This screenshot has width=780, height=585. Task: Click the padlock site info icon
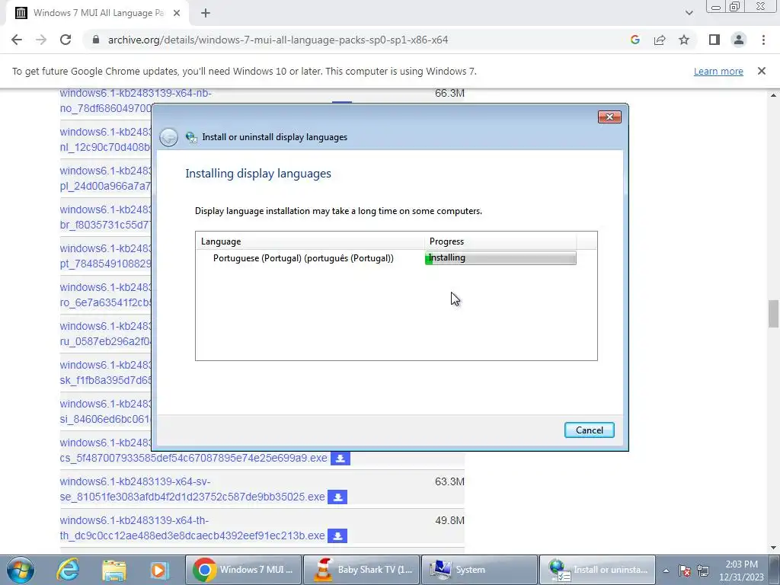click(x=96, y=40)
